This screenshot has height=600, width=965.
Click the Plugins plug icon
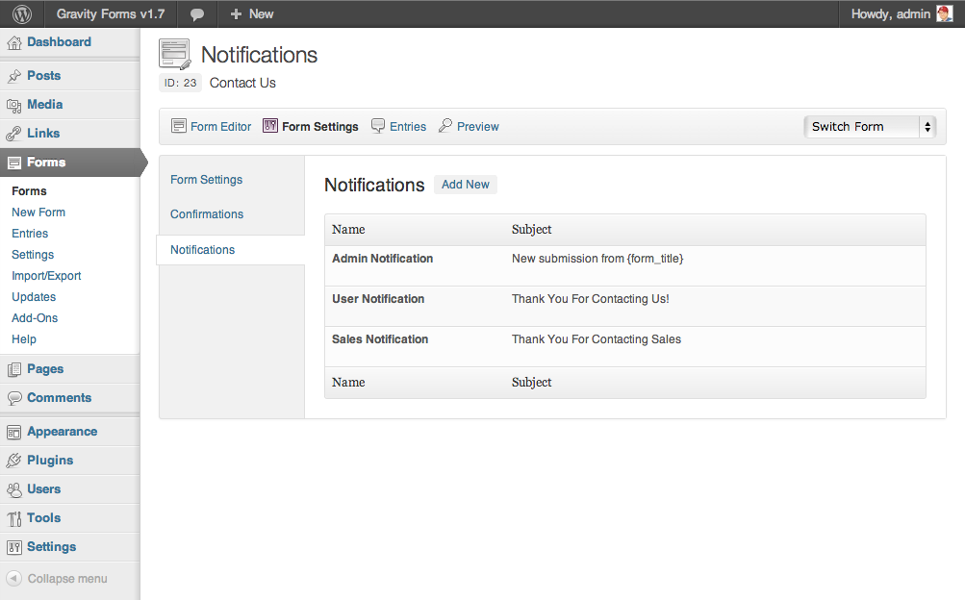14,461
